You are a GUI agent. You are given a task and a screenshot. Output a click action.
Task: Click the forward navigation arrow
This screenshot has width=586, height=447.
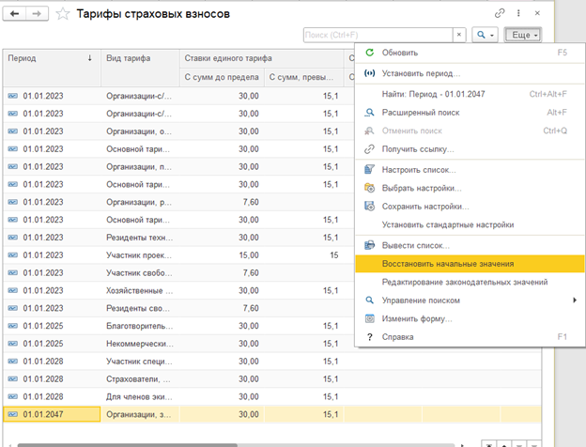(38, 13)
